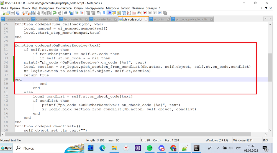Click the Save file toolbar icon
This screenshot has height=153, width=277.
click(12, 13)
